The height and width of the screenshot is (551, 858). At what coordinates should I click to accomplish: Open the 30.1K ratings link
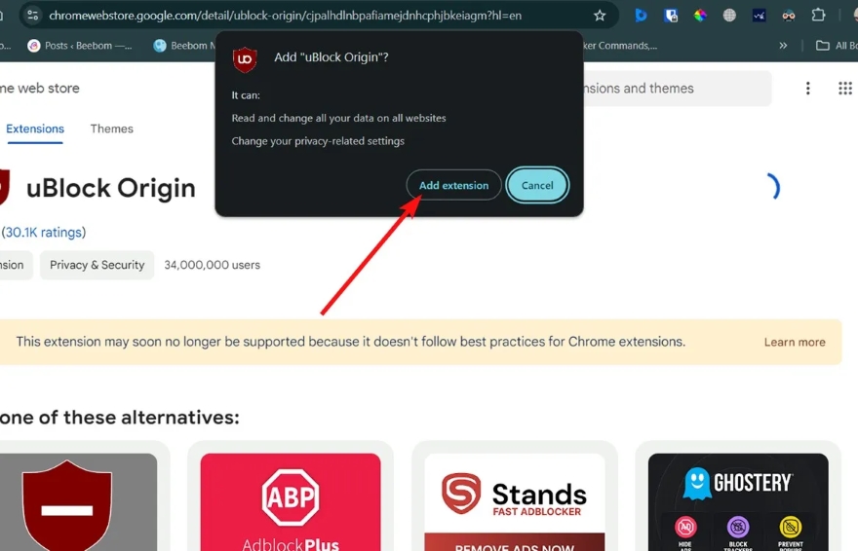click(44, 232)
